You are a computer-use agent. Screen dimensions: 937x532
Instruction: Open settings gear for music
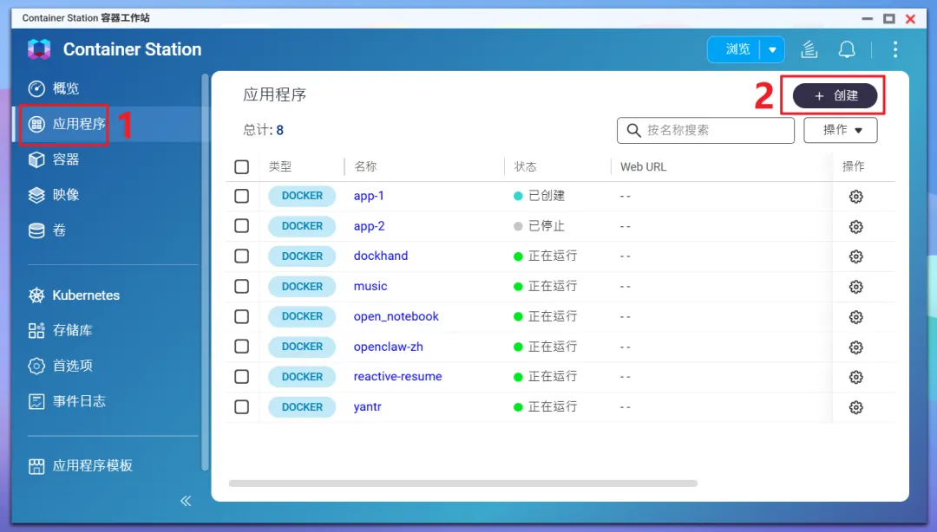[x=855, y=287]
